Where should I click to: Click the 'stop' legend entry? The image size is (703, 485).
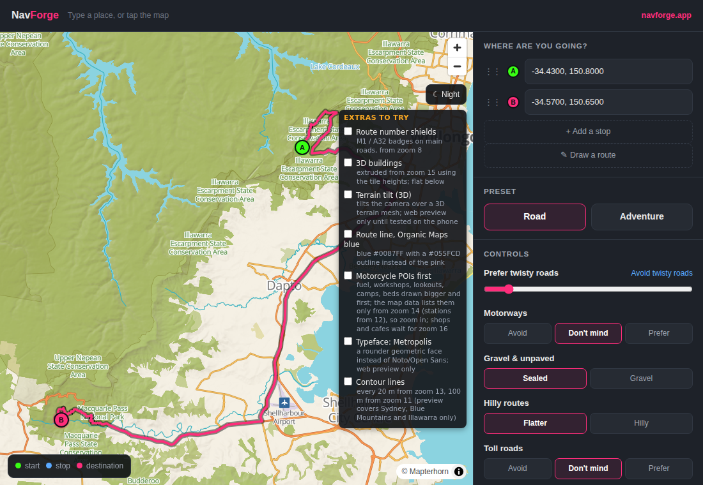pyautogui.click(x=58, y=466)
